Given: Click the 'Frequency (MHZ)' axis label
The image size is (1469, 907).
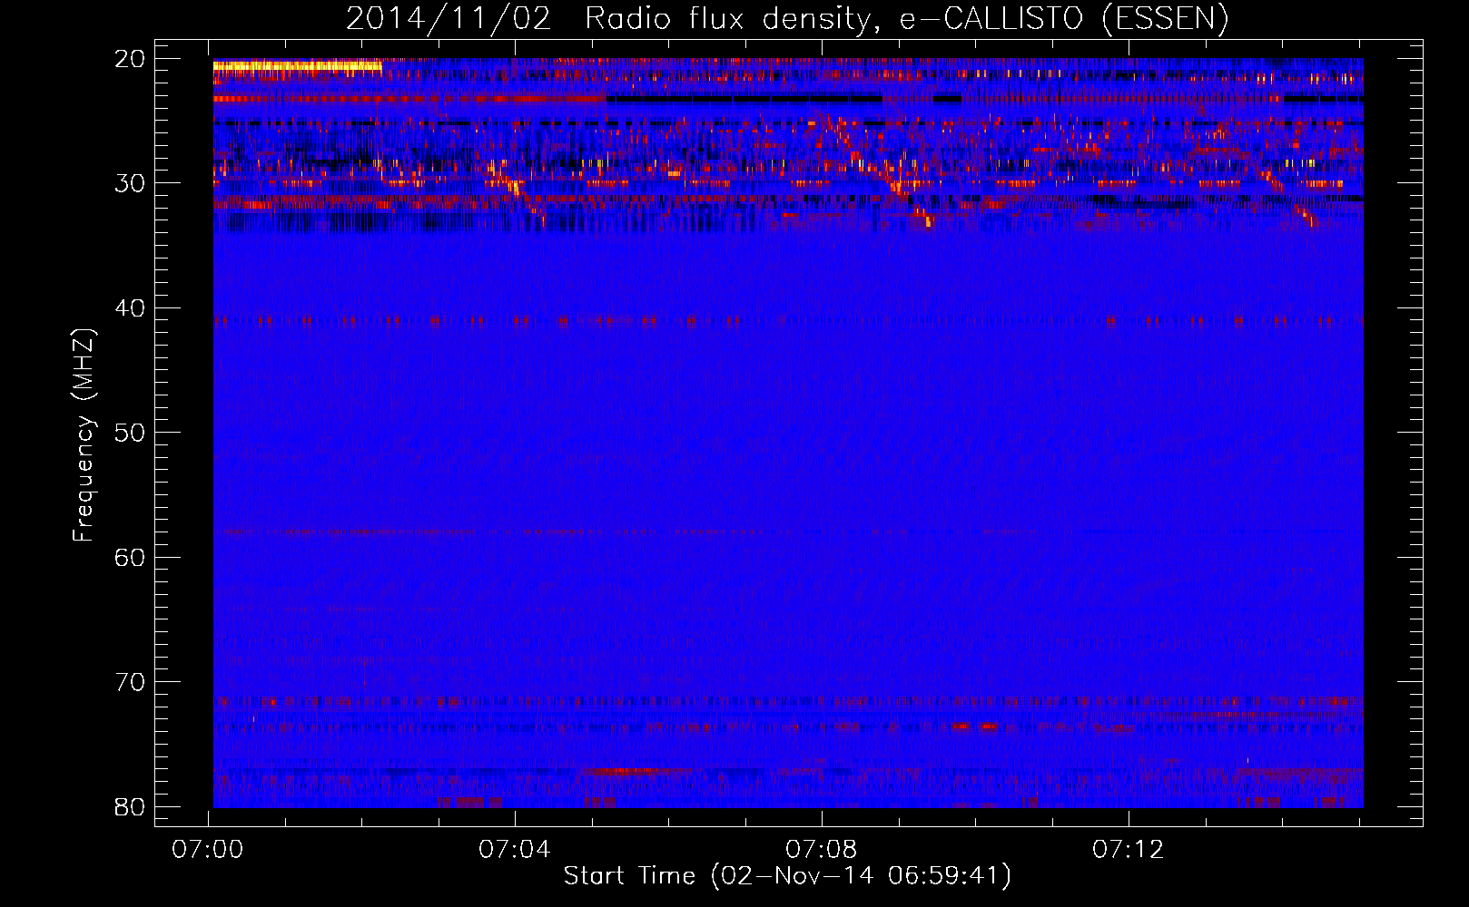Looking at the screenshot, I should click(84, 435).
